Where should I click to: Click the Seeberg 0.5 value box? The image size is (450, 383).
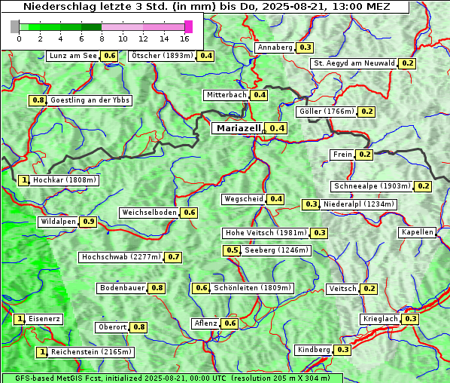pyautogui.click(x=232, y=250)
